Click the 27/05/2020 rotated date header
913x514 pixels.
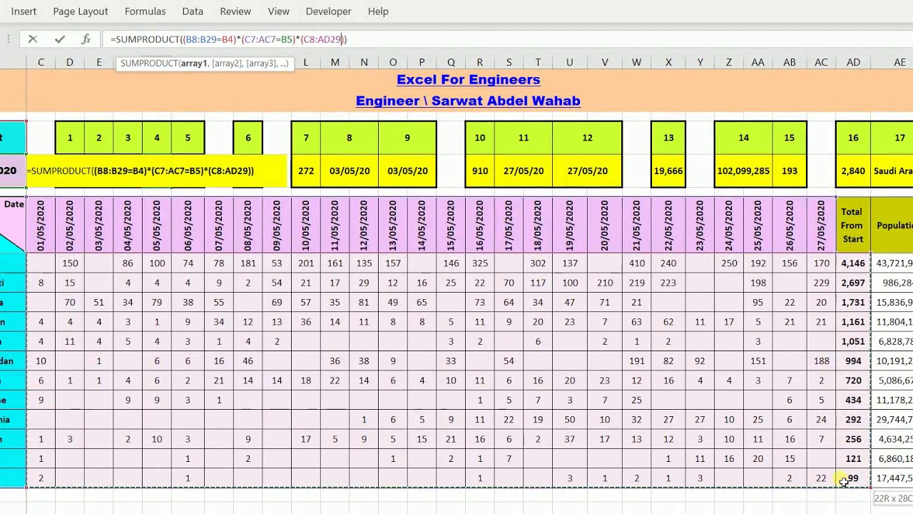click(821, 226)
